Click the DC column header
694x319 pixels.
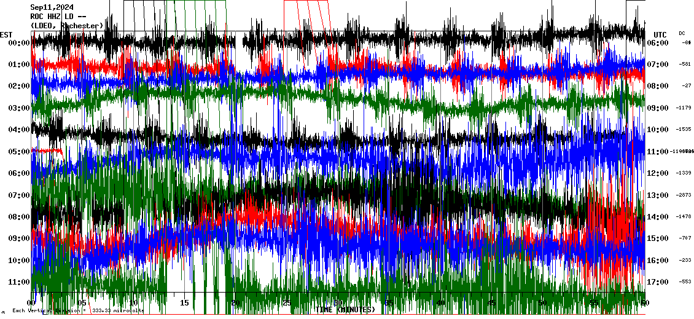[682, 33]
